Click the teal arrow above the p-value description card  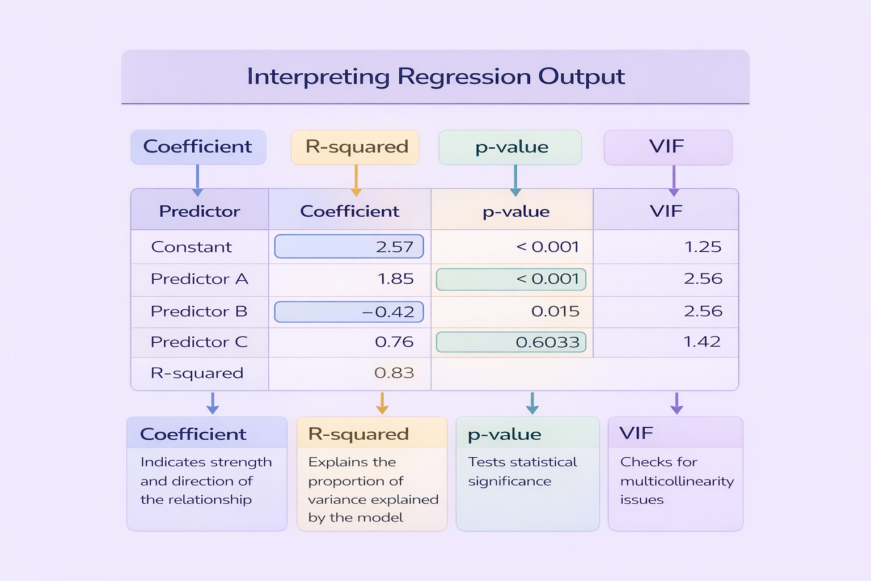532,403
